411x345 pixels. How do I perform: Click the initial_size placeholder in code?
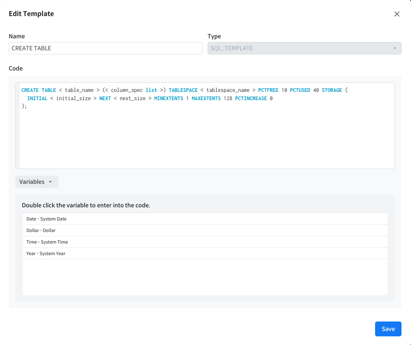point(73,99)
